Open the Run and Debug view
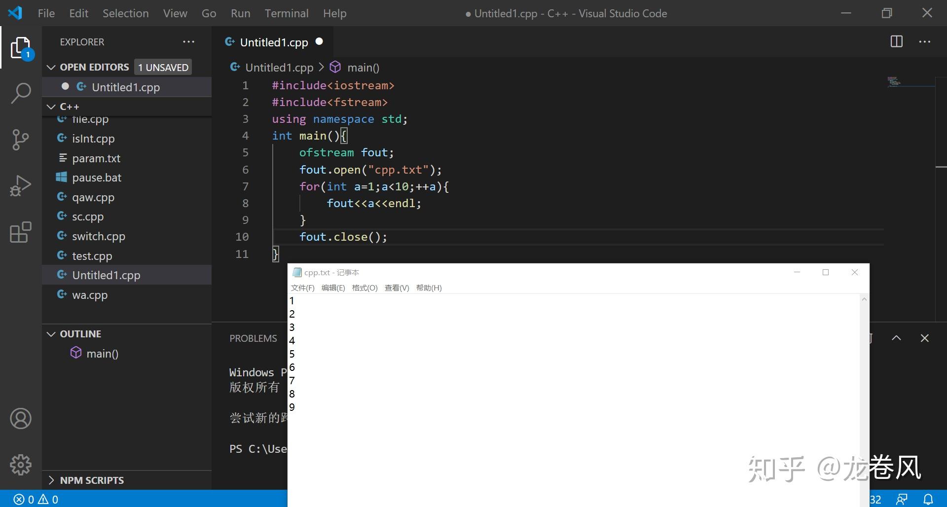Image resolution: width=947 pixels, height=507 pixels. pos(21,186)
